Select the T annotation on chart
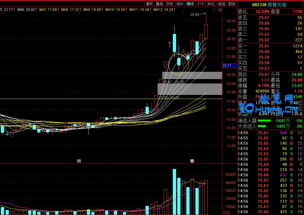Image resolution: width=304 pixels, height=215 pixels. coord(170,45)
